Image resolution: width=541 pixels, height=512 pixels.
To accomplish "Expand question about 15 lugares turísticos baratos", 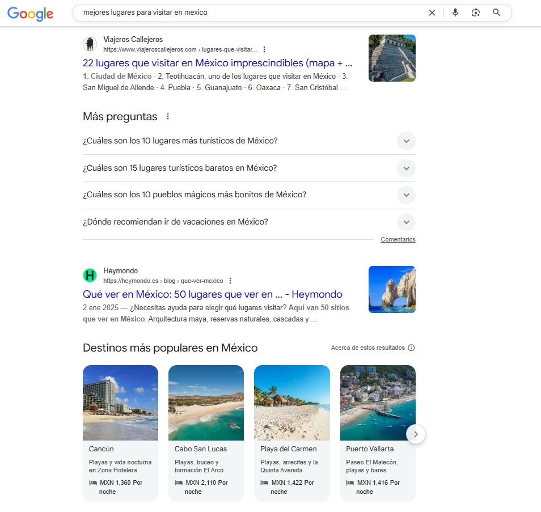I will pyautogui.click(x=406, y=168).
